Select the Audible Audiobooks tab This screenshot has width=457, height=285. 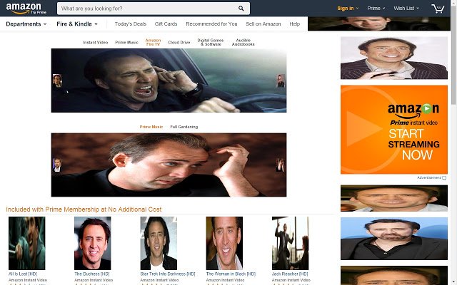point(243,42)
